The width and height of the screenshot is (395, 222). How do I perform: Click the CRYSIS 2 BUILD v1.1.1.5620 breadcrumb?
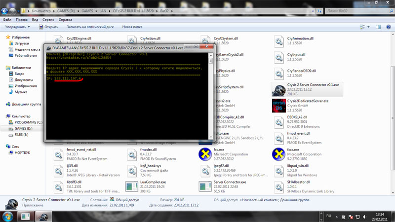click(x=133, y=11)
